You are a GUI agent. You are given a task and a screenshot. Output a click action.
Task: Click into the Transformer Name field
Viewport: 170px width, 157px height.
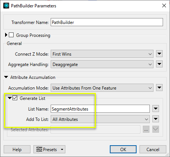tap(107, 22)
